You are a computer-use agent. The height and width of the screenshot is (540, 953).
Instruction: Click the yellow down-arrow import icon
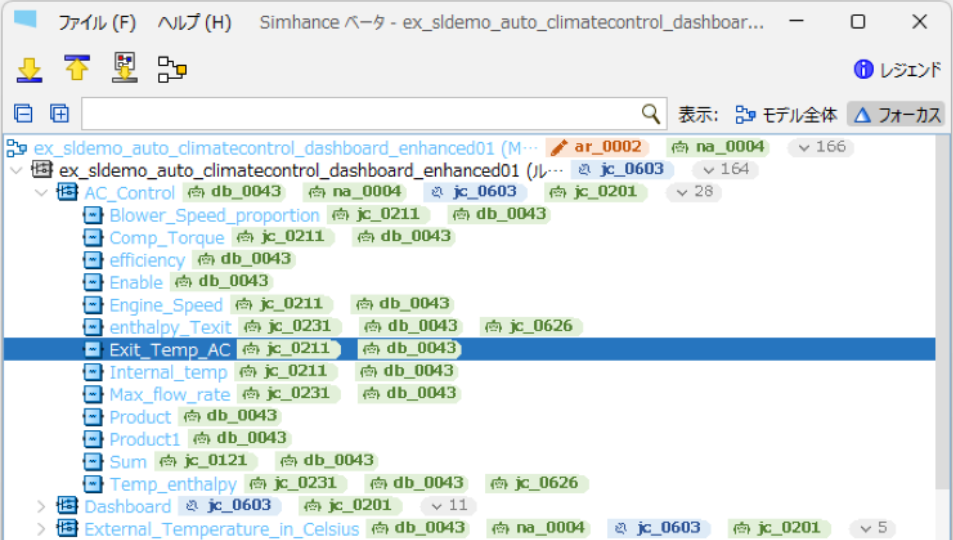pyautogui.click(x=29, y=69)
